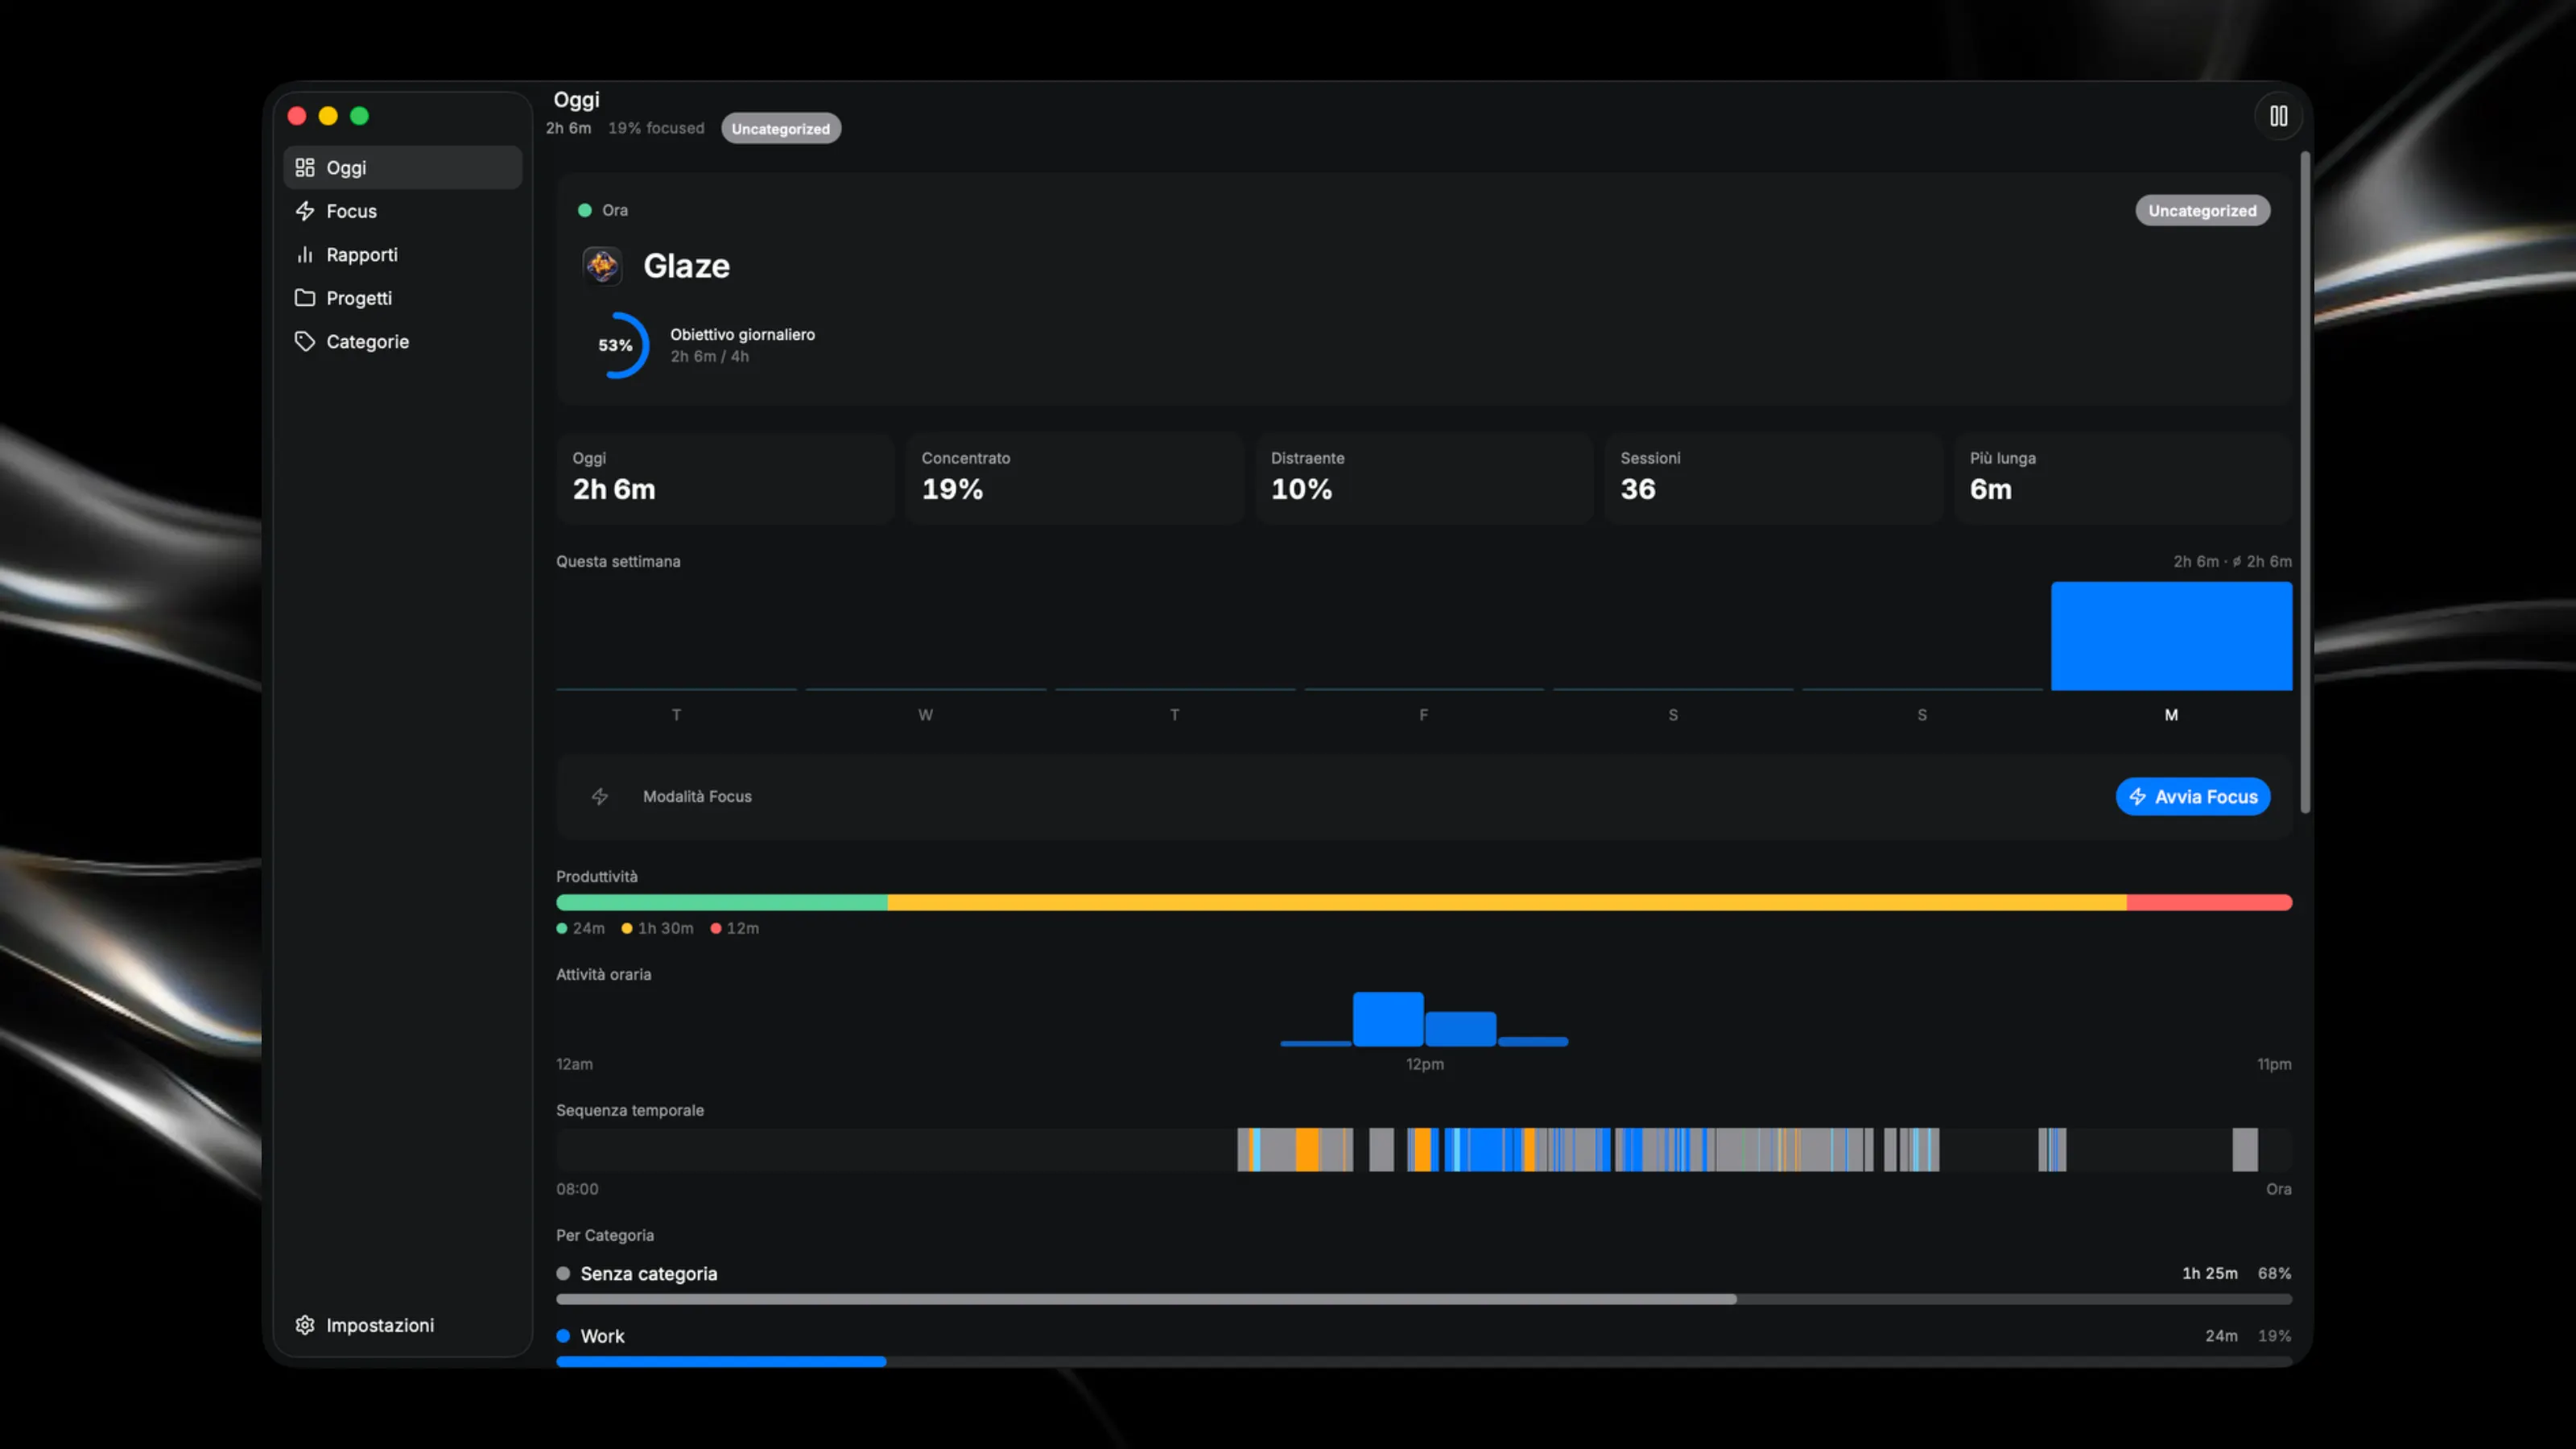
Task: Click the gray dot beside Senza categoria
Action: [x=563, y=1273]
